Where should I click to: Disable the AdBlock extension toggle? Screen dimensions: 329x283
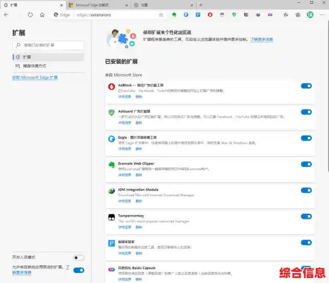pos(306,86)
